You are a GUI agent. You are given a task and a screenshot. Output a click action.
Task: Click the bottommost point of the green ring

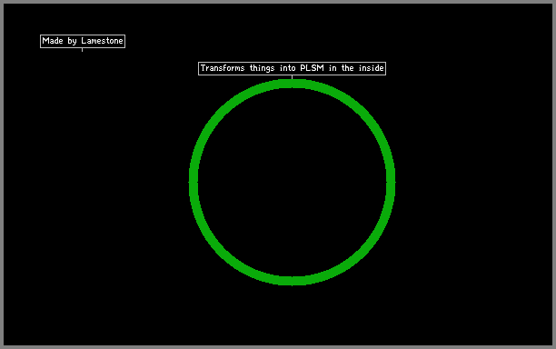(292, 281)
